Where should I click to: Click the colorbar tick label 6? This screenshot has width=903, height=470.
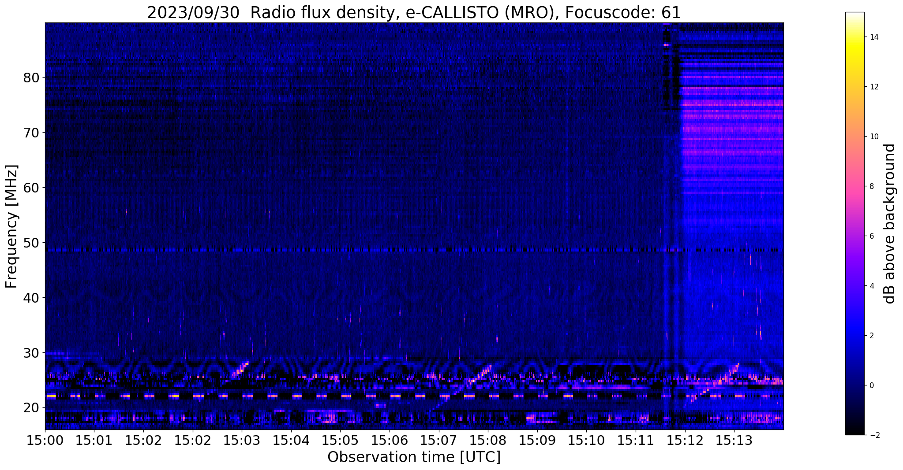click(872, 236)
